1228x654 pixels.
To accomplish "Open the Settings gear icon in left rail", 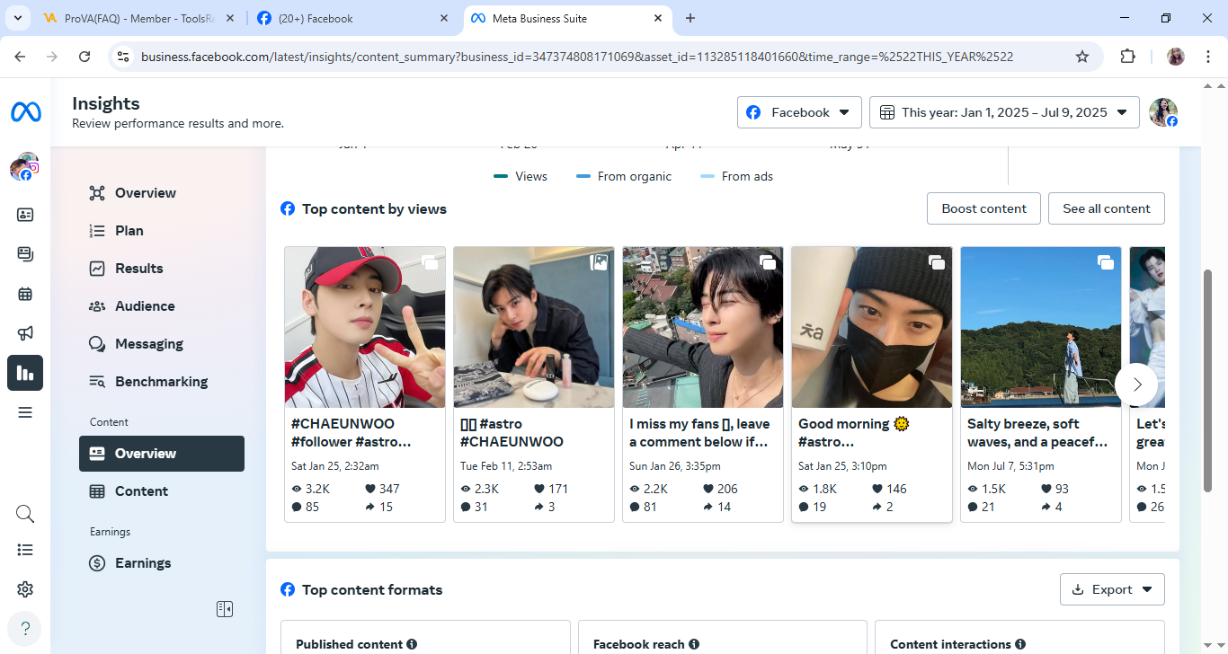I will [25, 589].
